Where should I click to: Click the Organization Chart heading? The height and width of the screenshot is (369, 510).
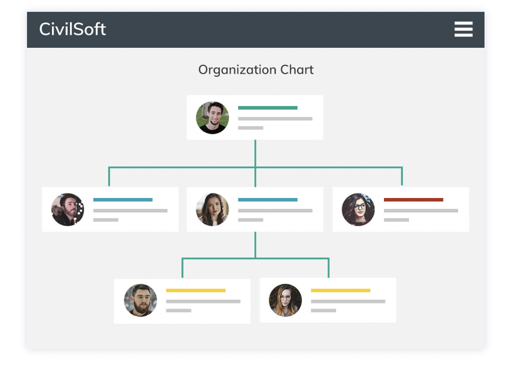click(256, 70)
